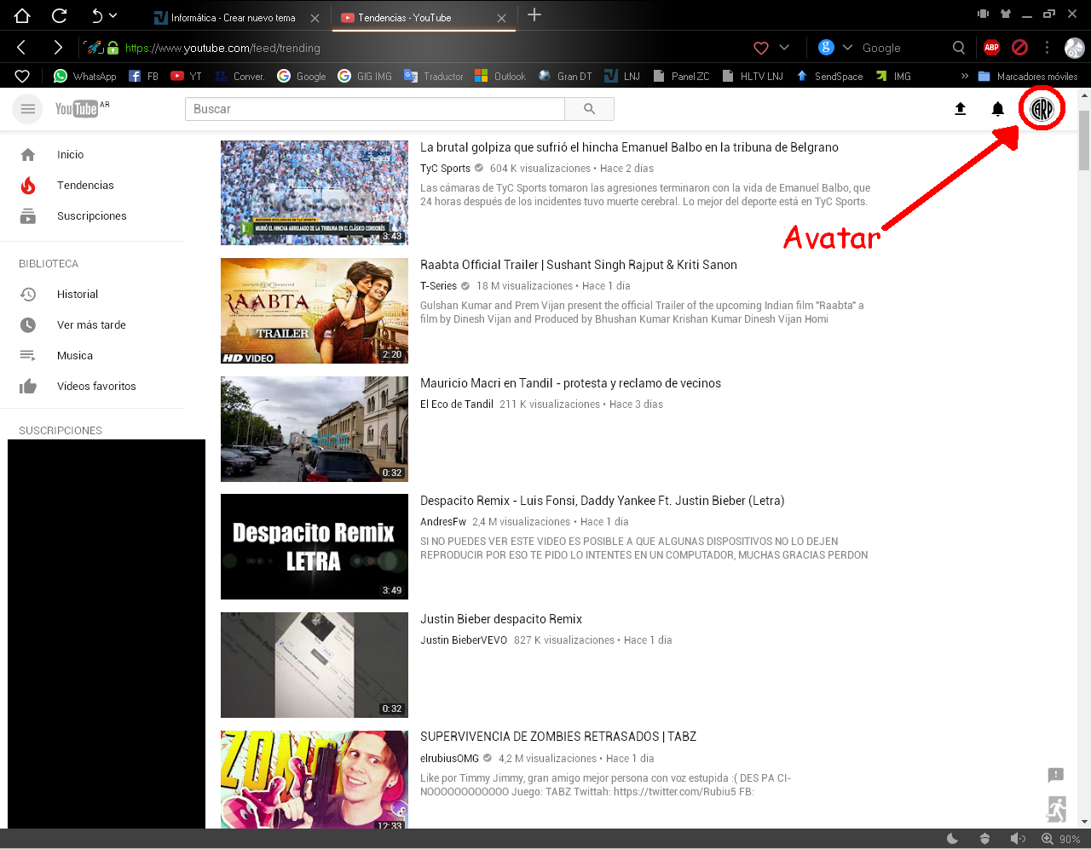
Task: View site security via green padlock
Action: point(113,48)
